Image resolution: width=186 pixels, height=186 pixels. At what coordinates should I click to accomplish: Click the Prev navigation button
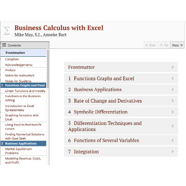[151, 45]
